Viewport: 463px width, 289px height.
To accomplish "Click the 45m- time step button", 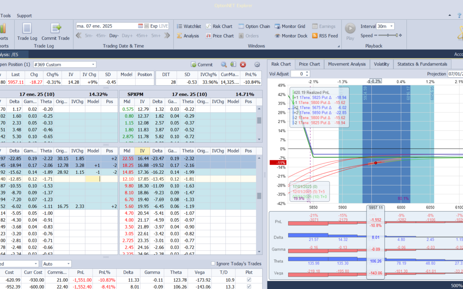I will coord(101,36).
